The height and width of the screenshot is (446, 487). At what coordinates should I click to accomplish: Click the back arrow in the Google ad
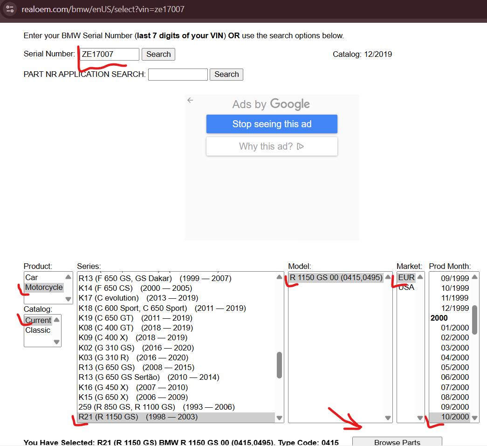191,100
